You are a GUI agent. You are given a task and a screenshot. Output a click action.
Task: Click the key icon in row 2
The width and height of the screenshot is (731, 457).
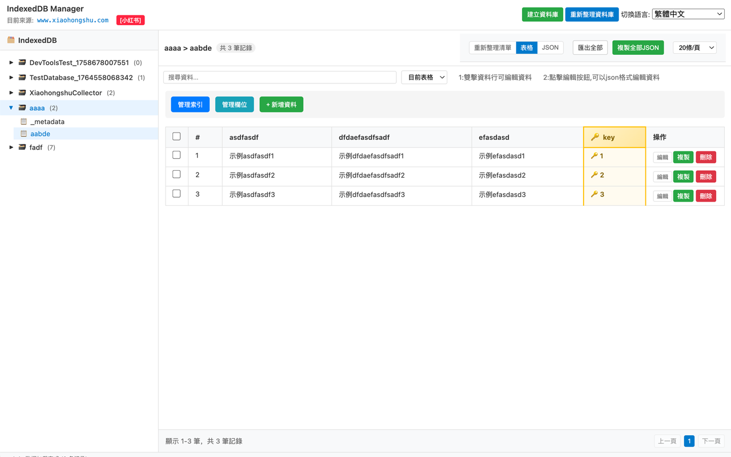[x=594, y=175]
